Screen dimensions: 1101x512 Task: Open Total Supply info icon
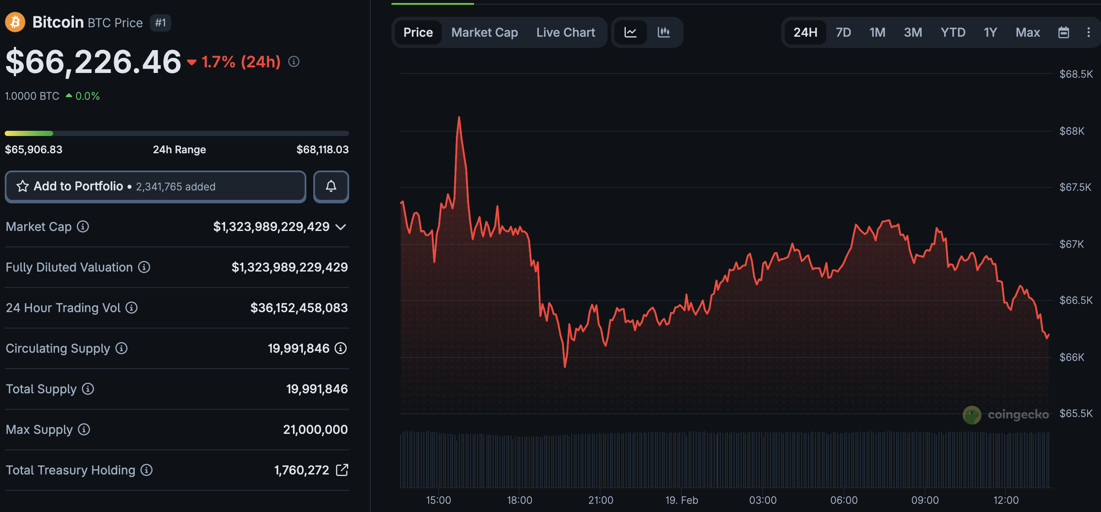pyautogui.click(x=88, y=389)
